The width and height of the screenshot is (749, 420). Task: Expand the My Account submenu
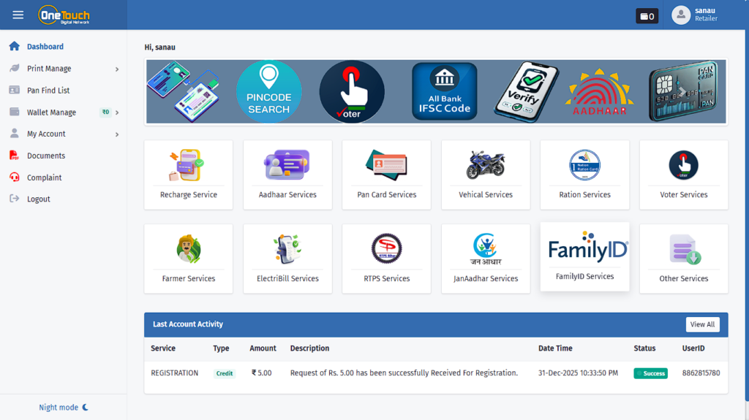64,134
